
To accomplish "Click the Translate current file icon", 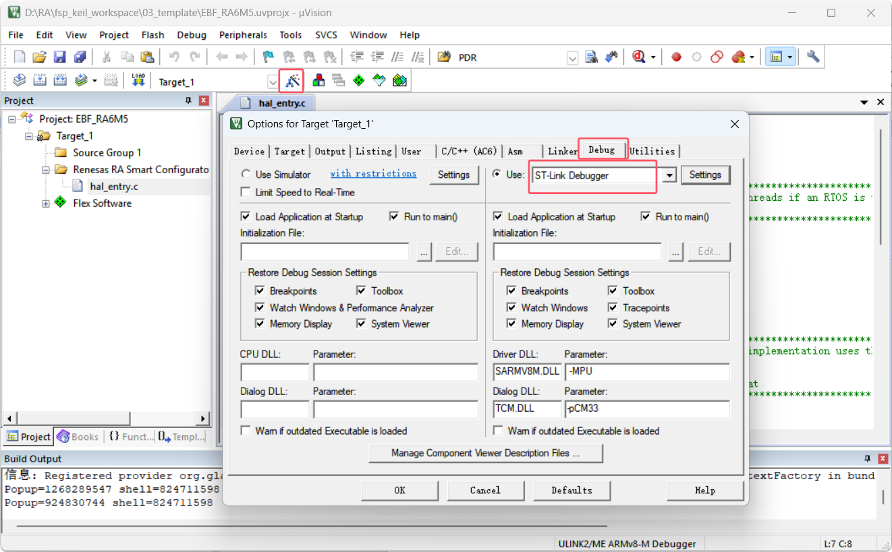I will [20, 81].
